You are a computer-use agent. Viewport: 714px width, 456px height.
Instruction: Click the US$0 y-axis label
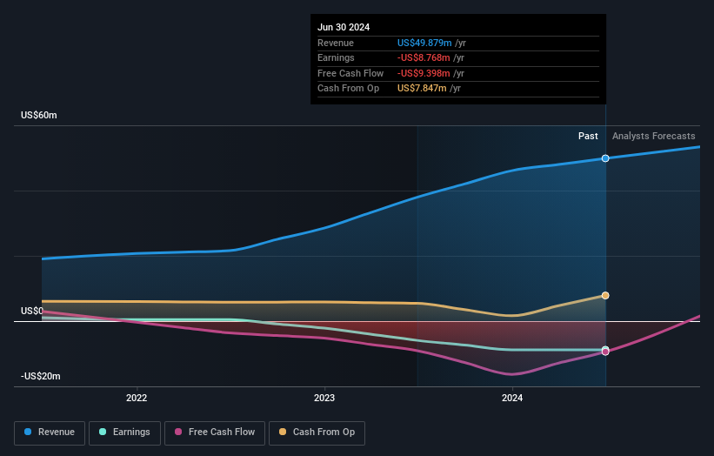32,312
